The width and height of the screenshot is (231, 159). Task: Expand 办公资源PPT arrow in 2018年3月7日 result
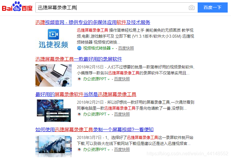pos(108,150)
